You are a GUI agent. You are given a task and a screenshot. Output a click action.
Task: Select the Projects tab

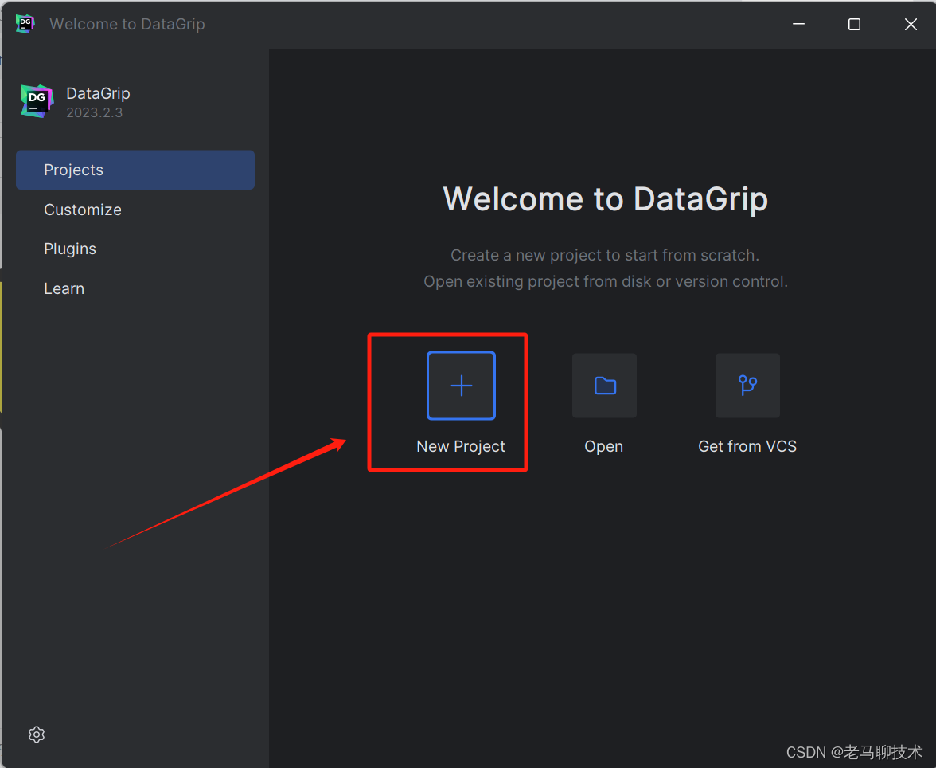pos(135,170)
